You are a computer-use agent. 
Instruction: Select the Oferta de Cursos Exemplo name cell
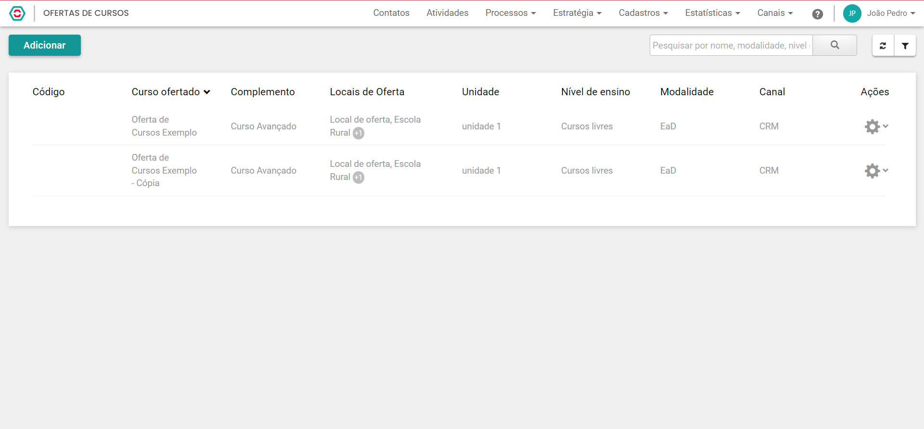click(164, 126)
